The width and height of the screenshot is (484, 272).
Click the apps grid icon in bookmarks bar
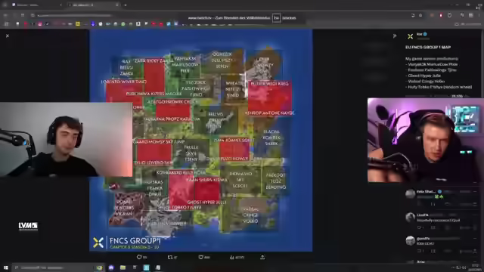(6, 23)
